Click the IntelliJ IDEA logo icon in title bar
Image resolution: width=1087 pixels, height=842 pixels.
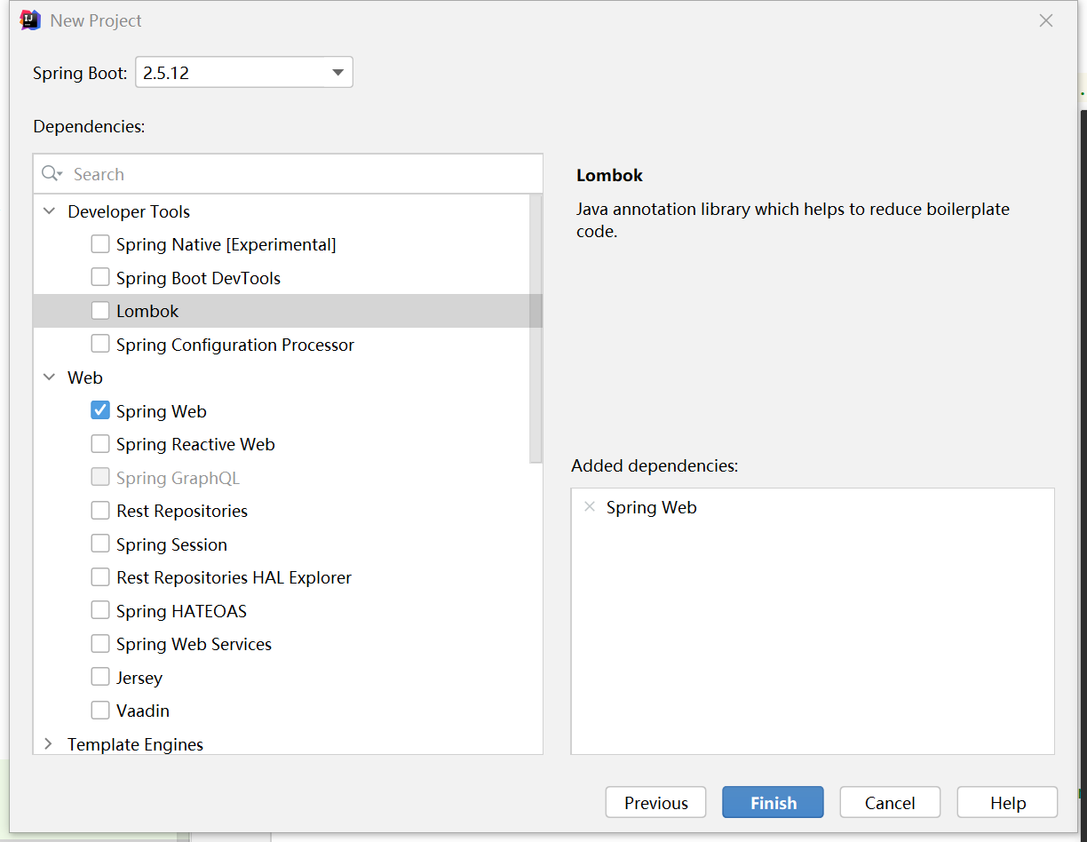[x=30, y=20]
